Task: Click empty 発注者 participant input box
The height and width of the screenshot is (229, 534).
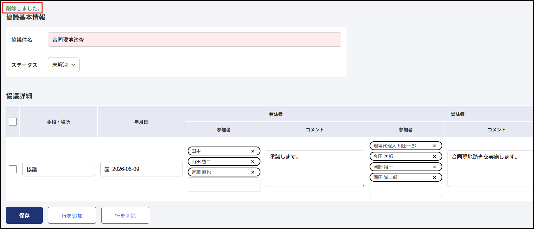Action: (224, 185)
